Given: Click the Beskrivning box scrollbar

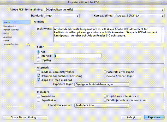Looking at the screenshot, I should (163, 34).
